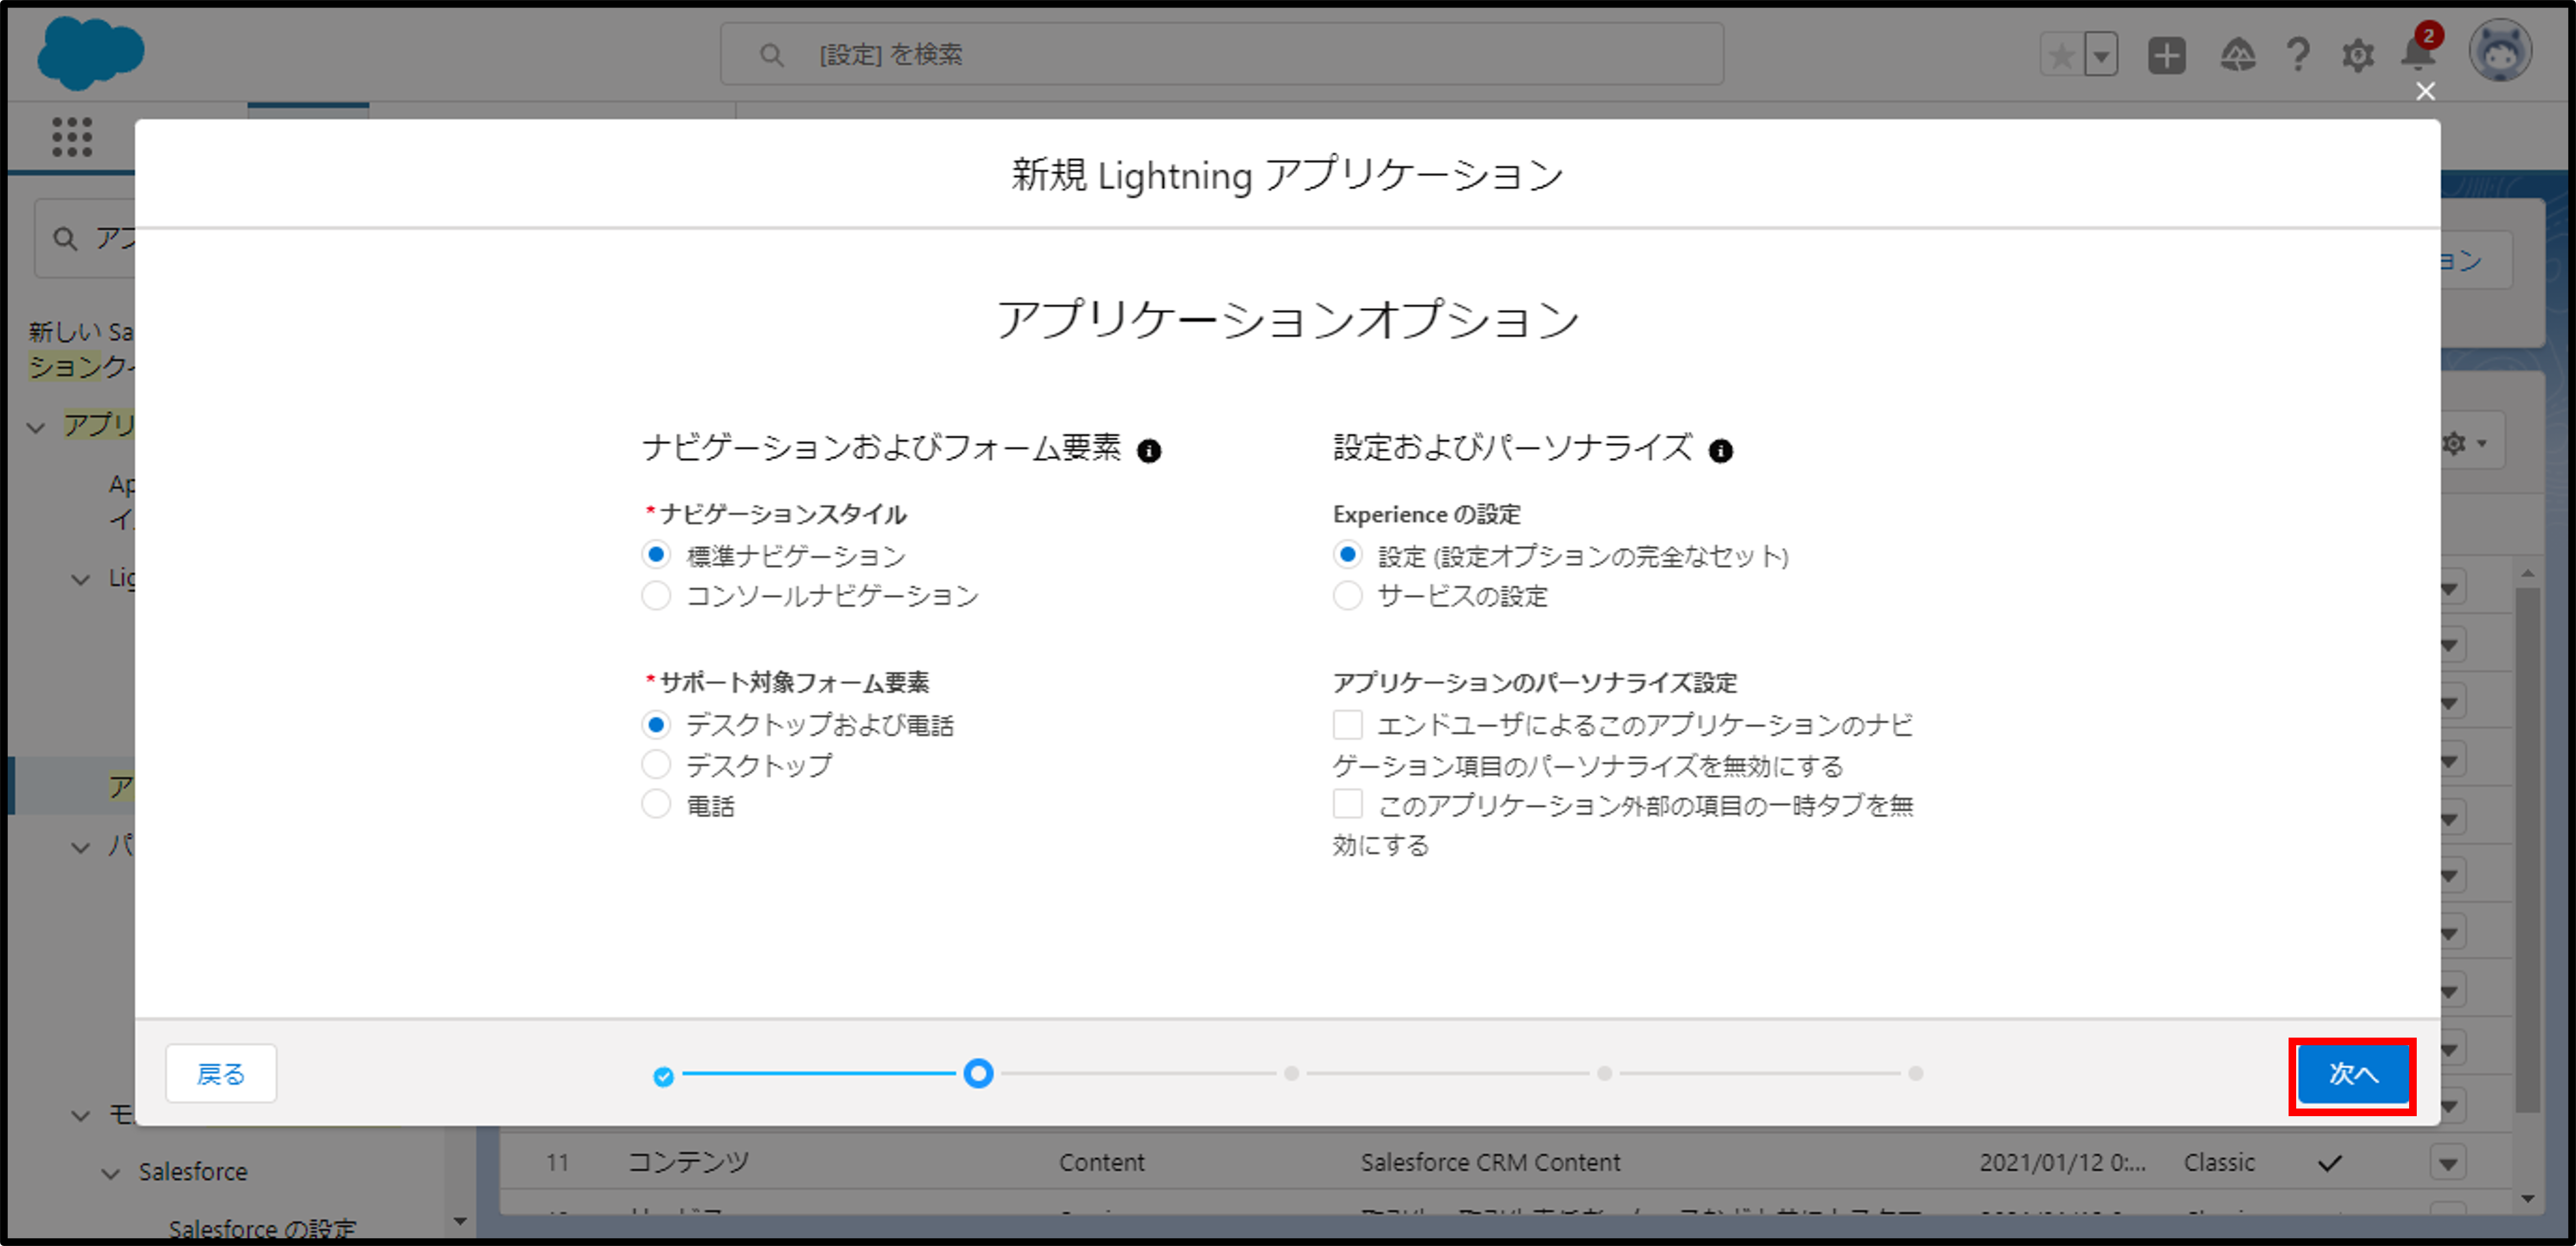Click info icon beside ナビゲーションおよびフォーム要素

pyautogui.click(x=1149, y=451)
